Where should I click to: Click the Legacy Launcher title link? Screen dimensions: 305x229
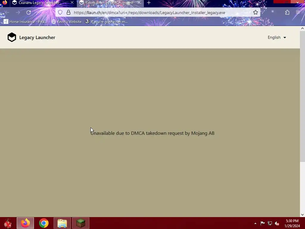tap(37, 37)
